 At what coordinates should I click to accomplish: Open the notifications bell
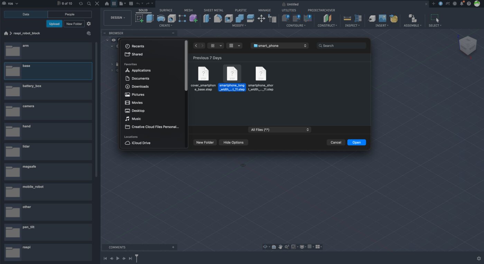tap(462, 3)
